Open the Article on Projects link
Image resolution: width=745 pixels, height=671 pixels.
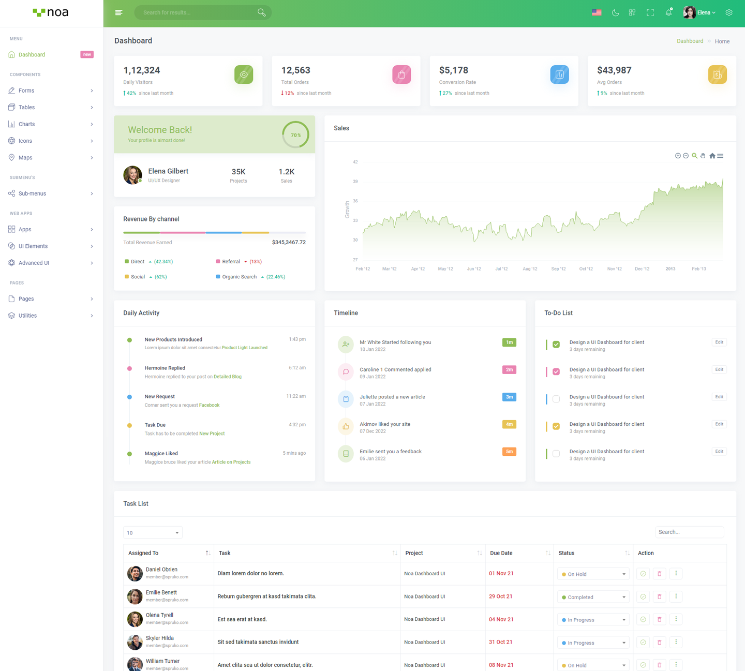pyautogui.click(x=231, y=462)
